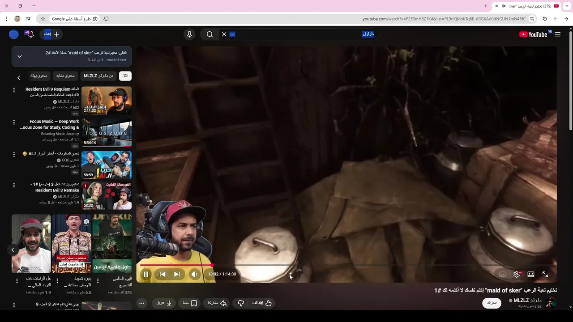This screenshot has height=322, width=573.
Task: Open browser media controls icon
Action: [28, 19]
